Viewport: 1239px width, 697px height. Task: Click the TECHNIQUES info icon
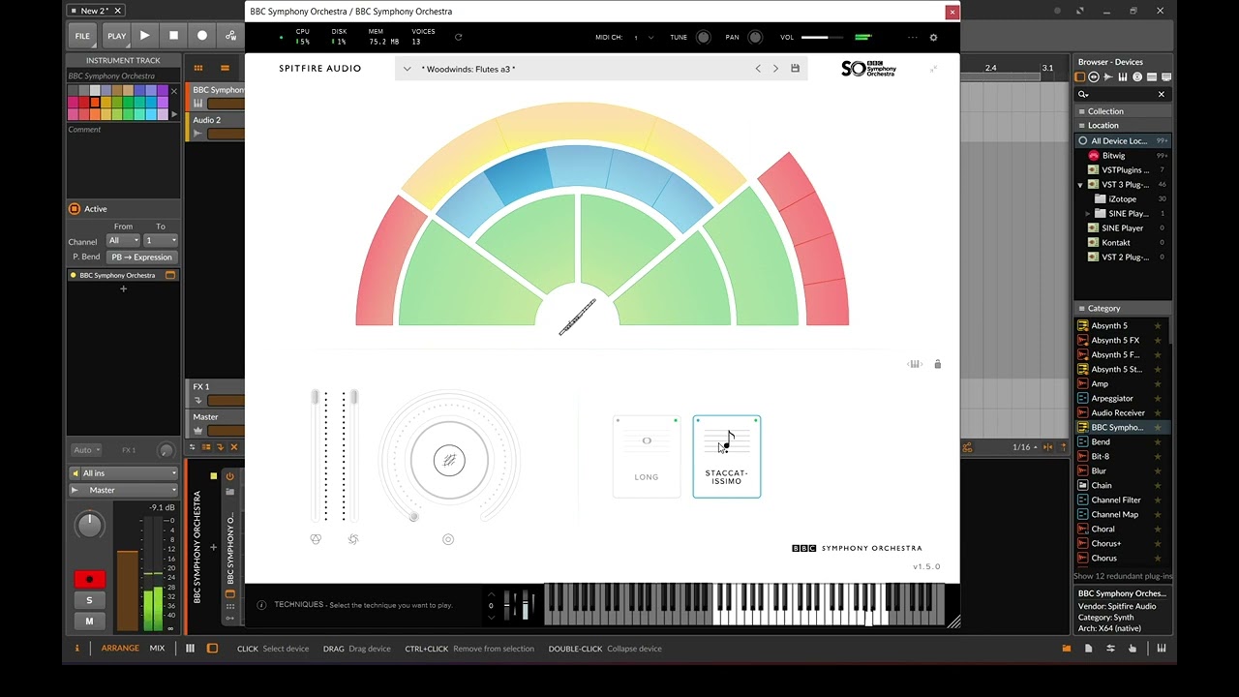click(x=261, y=605)
